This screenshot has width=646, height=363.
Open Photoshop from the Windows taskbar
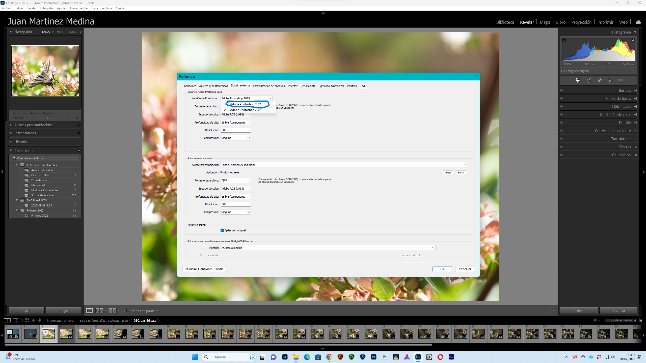pos(373,357)
